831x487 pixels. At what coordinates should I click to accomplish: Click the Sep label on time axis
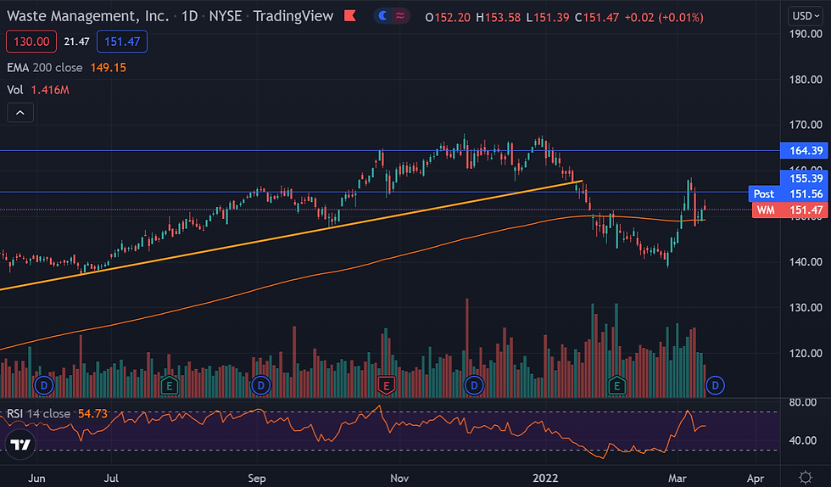click(x=256, y=478)
